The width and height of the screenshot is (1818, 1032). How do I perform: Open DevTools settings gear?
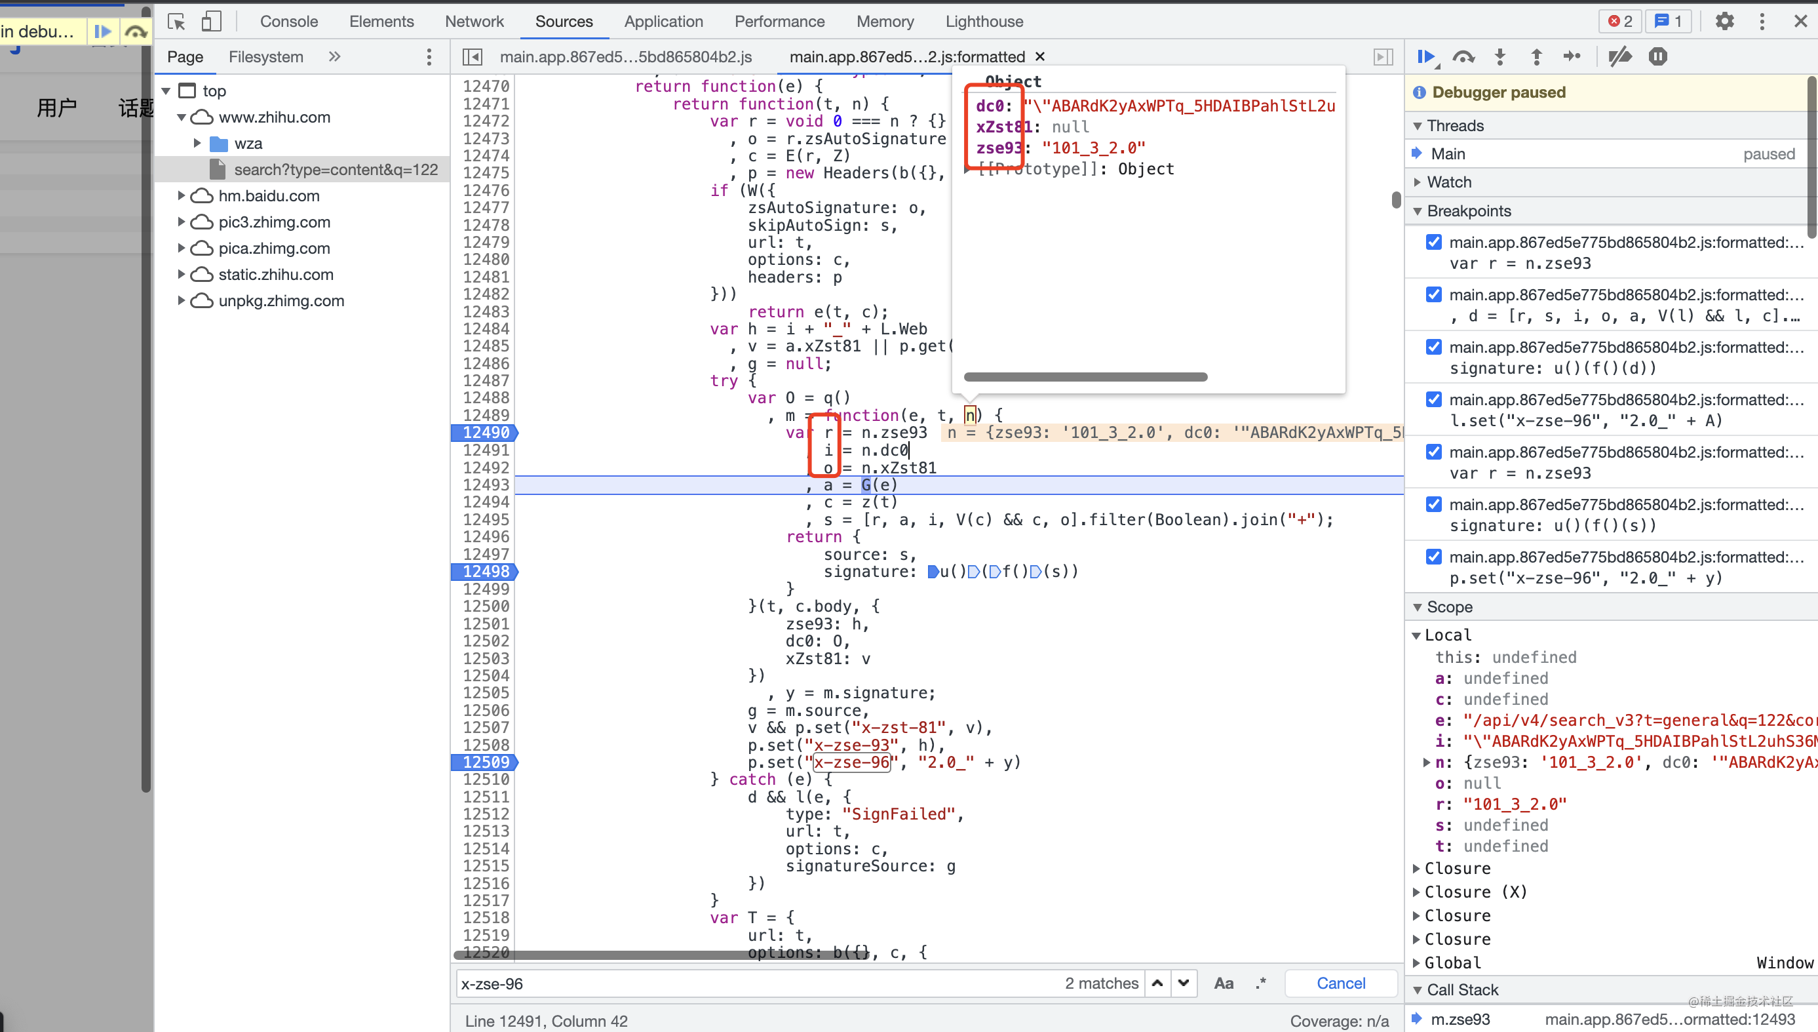[1724, 21]
